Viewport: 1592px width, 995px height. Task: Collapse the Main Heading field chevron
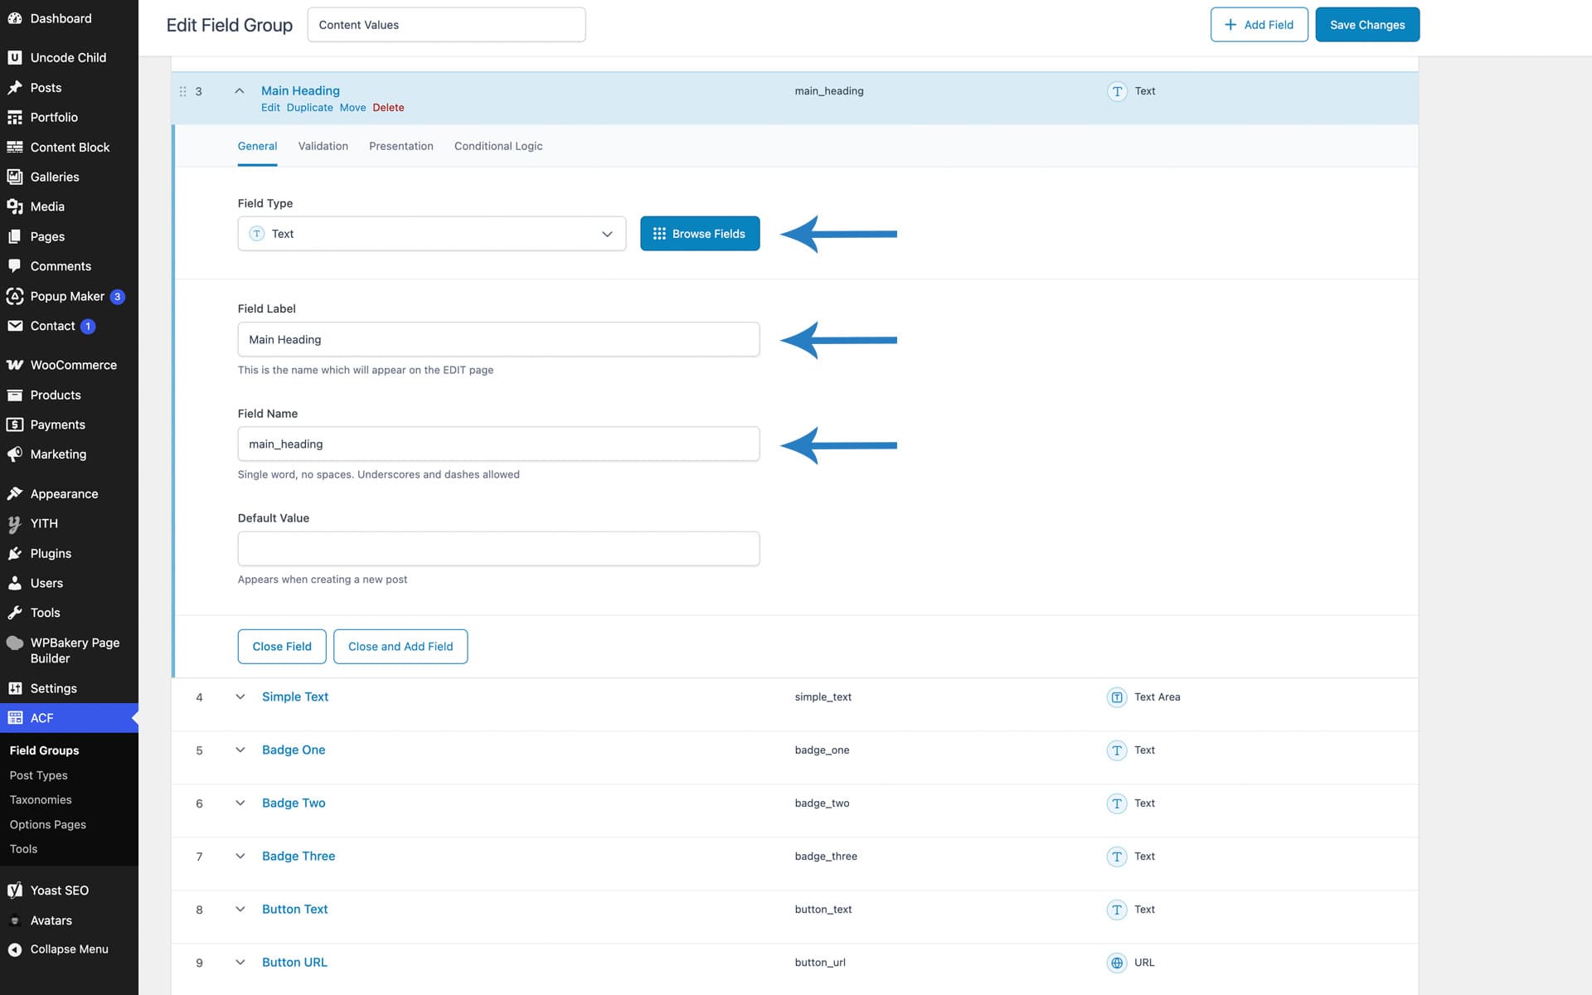[240, 91]
